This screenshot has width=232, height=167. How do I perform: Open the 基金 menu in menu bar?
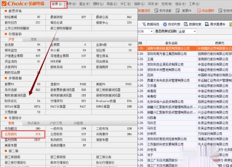click(84, 4)
